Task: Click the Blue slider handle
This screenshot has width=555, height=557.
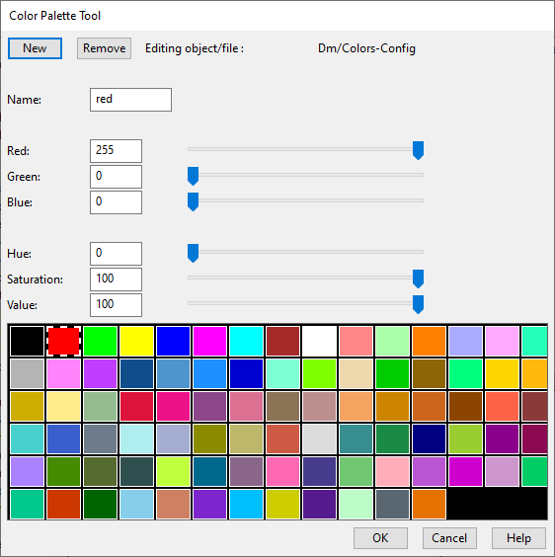Action: [x=193, y=201]
